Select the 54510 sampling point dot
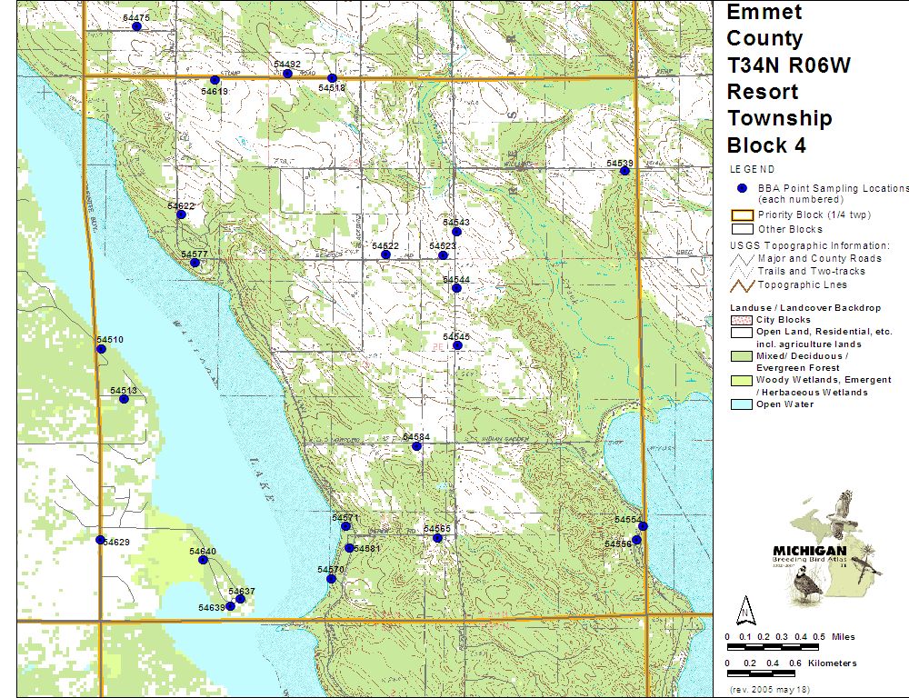Screen dimensions: 909x698 (104, 349)
